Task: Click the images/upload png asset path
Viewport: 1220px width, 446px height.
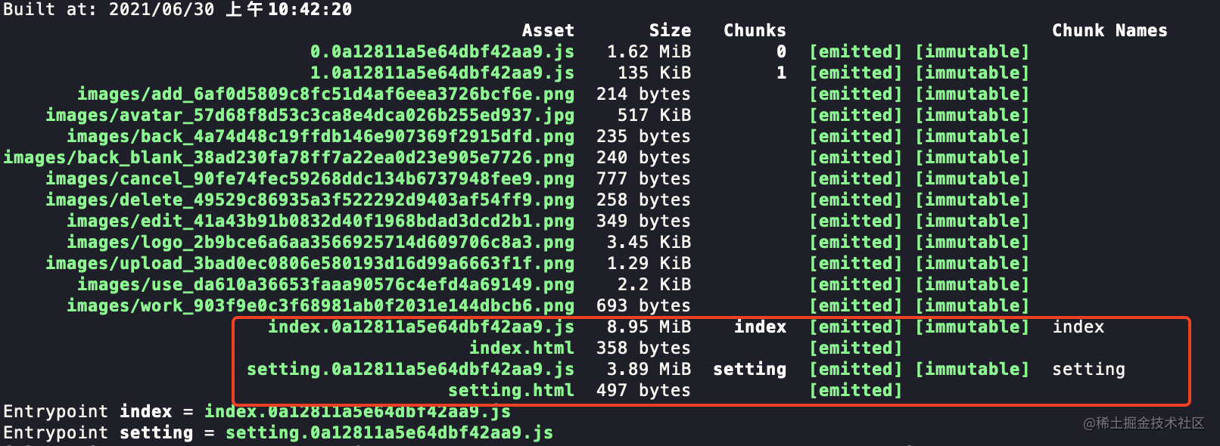Action: [310, 264]
